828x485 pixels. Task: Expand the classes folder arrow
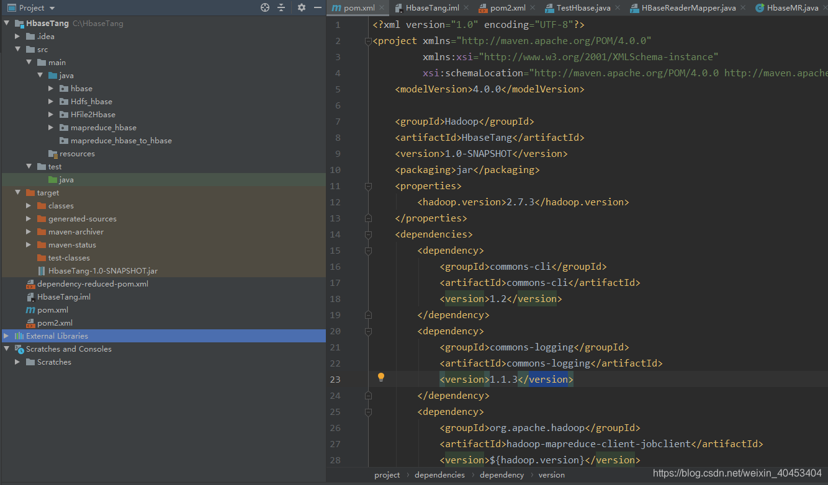point(29,206)
